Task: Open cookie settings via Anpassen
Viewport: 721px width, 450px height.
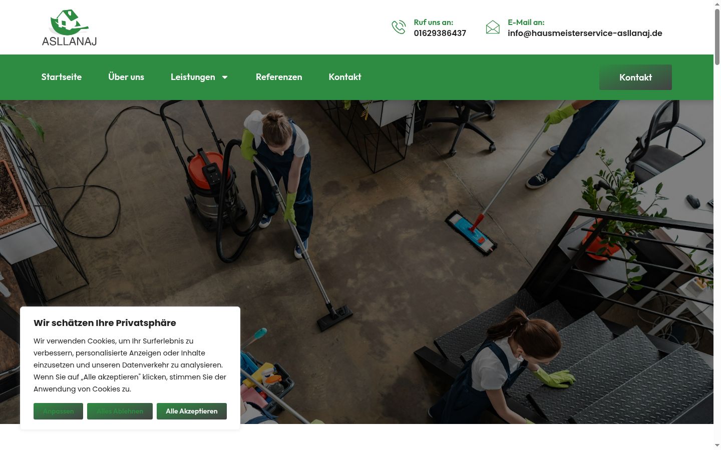Action: point(58,411)
